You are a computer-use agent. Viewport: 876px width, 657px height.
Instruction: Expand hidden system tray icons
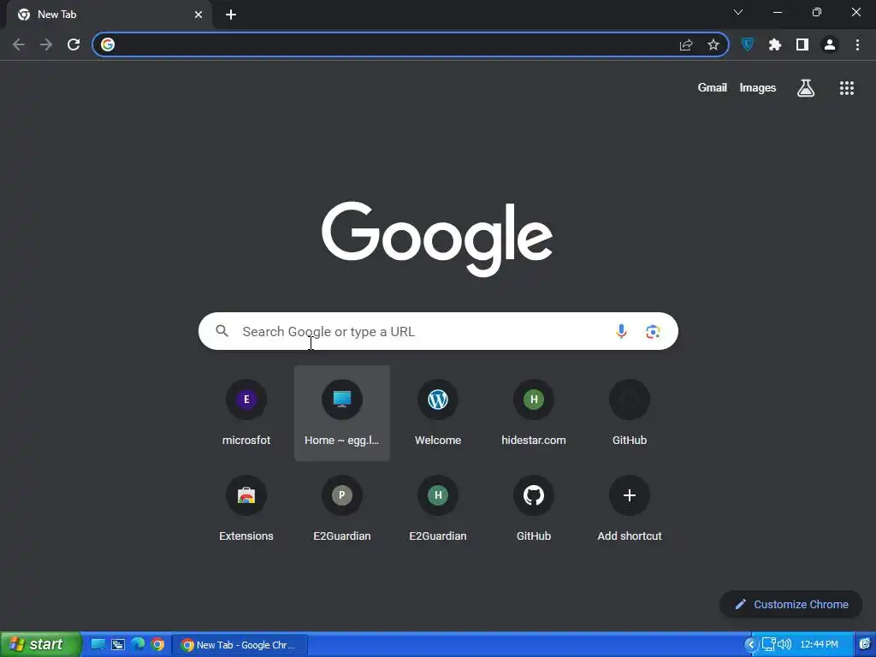pyautogui.click(x=751, y=645)
